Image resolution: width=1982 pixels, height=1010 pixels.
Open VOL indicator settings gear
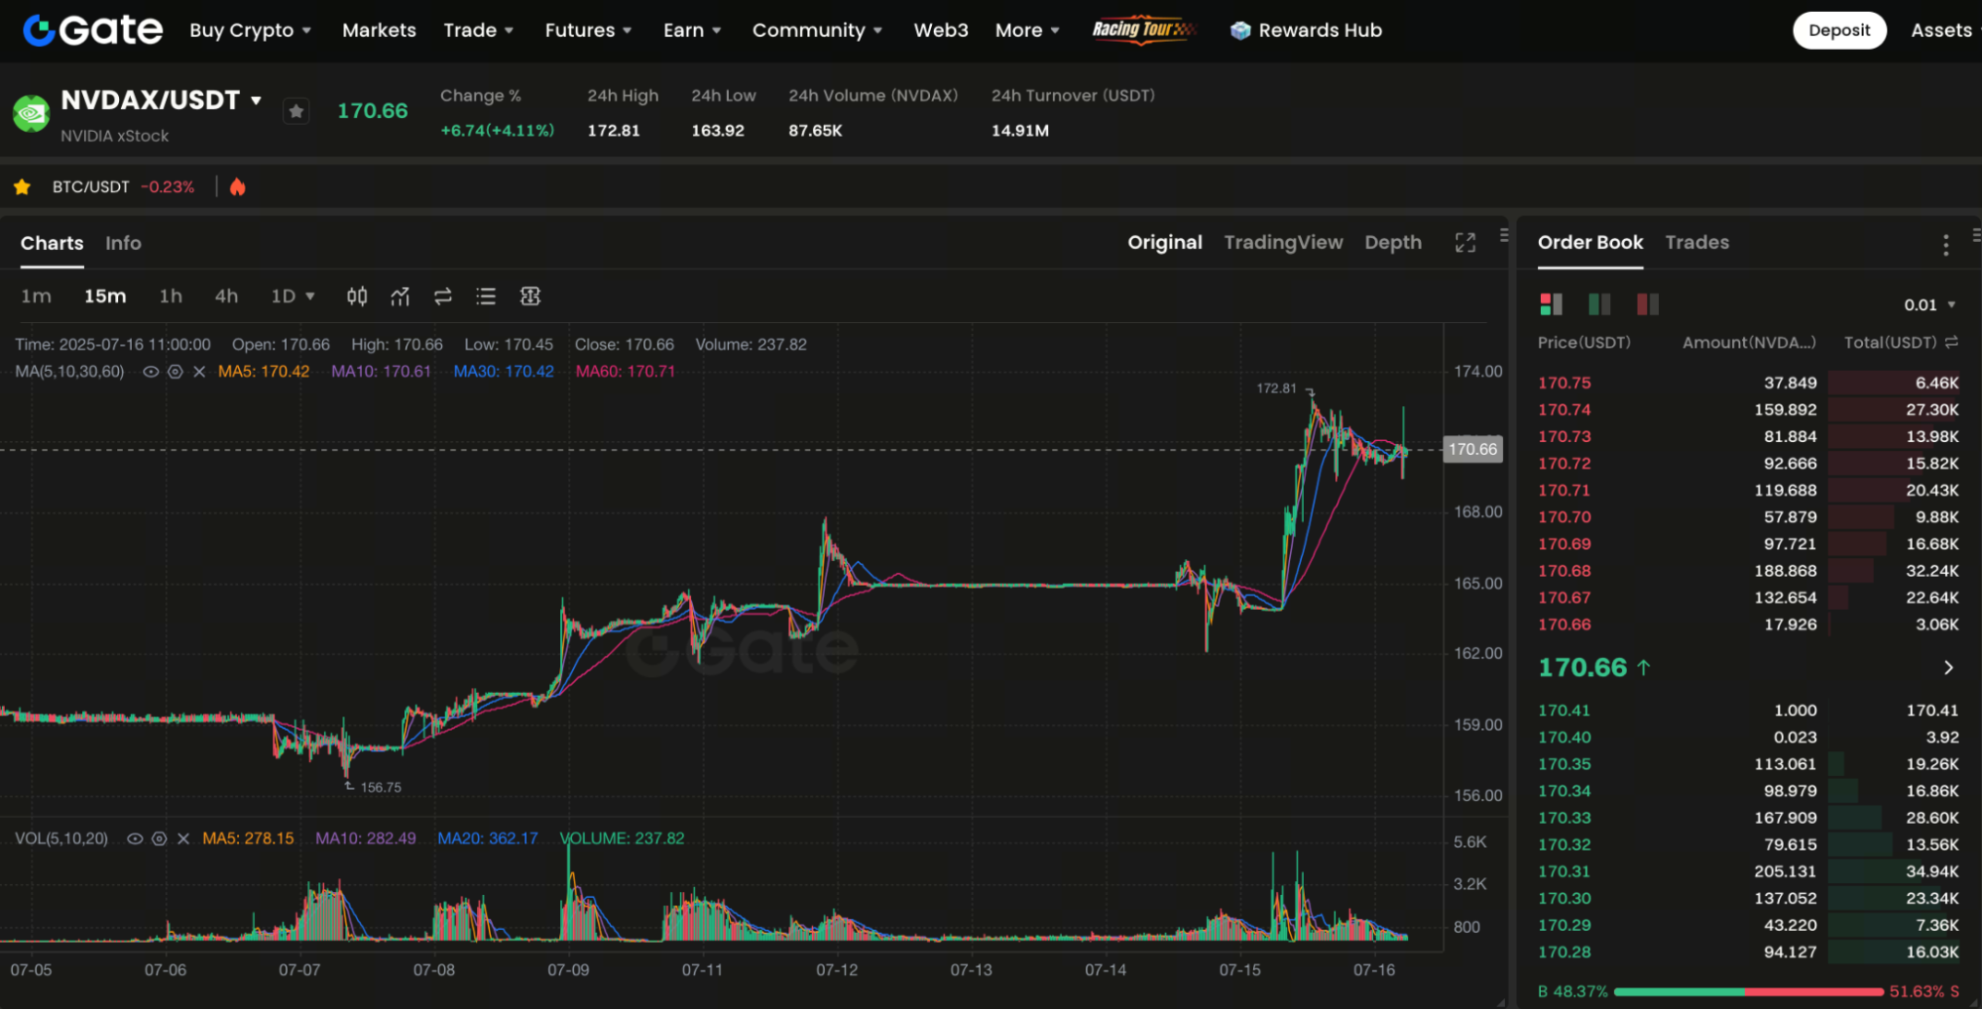pyautogui.click(x=159, y=839)
